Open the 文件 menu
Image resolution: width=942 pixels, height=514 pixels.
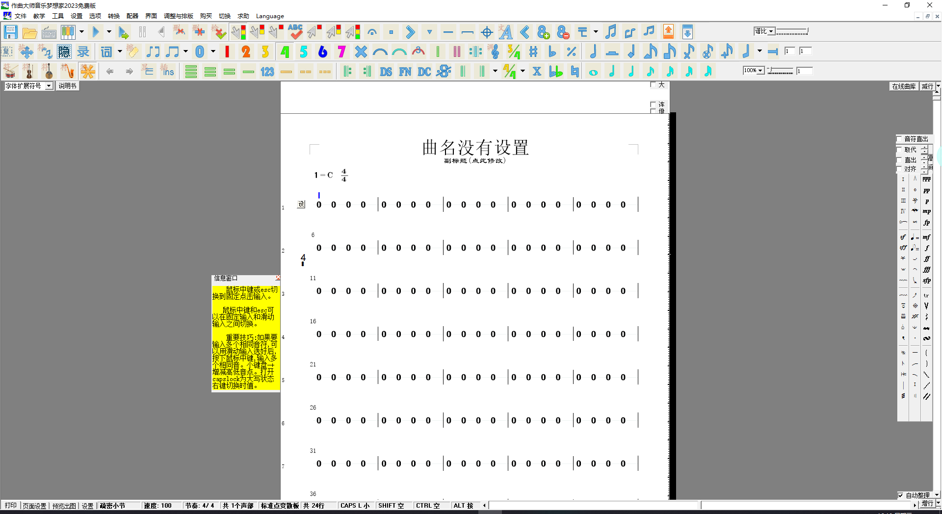point(21,16)
